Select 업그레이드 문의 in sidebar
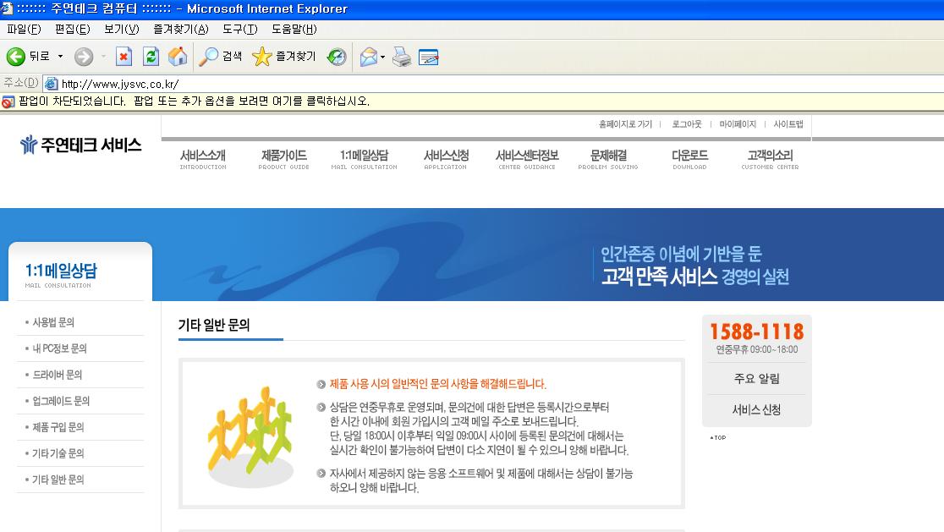 [60, 401]
